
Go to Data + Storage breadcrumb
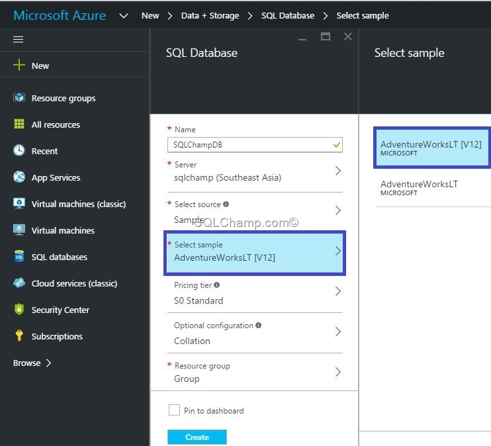[210, 16]
